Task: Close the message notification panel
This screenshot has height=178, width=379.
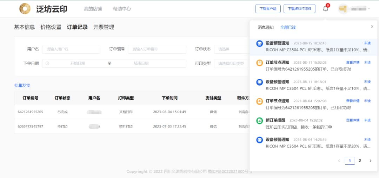Action: 372,27
